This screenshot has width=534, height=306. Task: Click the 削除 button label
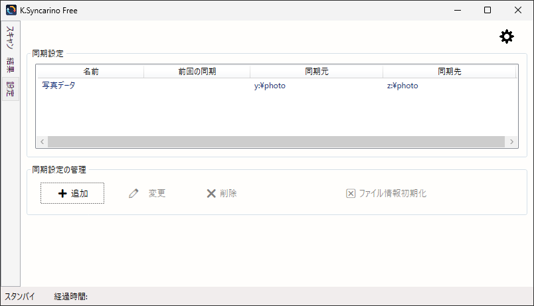(x=228, y=193)
